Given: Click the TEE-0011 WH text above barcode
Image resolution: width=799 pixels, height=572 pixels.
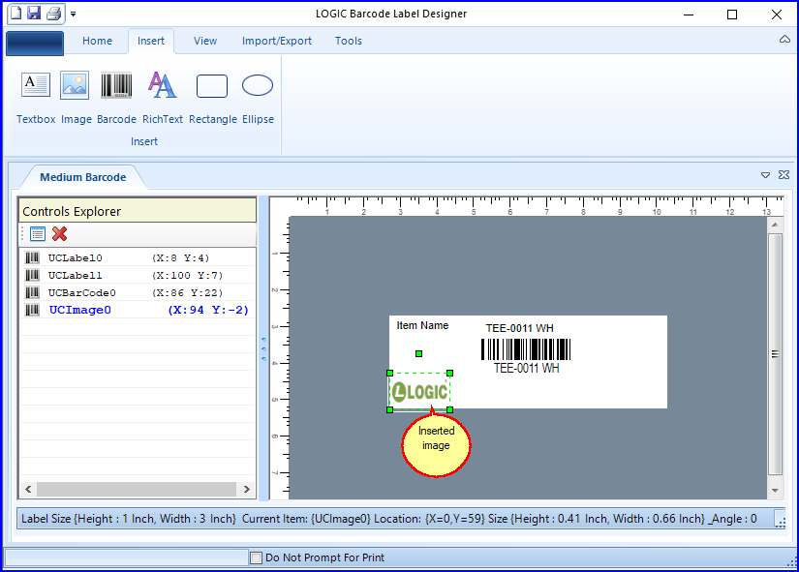Looking at the screenshot, I should [519, 328].
